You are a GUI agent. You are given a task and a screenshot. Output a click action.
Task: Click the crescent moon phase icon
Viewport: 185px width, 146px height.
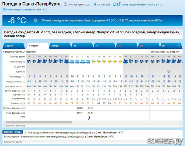[x=89, y=117]
